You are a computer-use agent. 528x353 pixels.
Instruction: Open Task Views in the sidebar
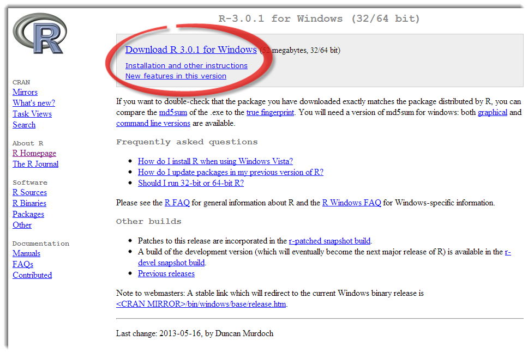32,114
